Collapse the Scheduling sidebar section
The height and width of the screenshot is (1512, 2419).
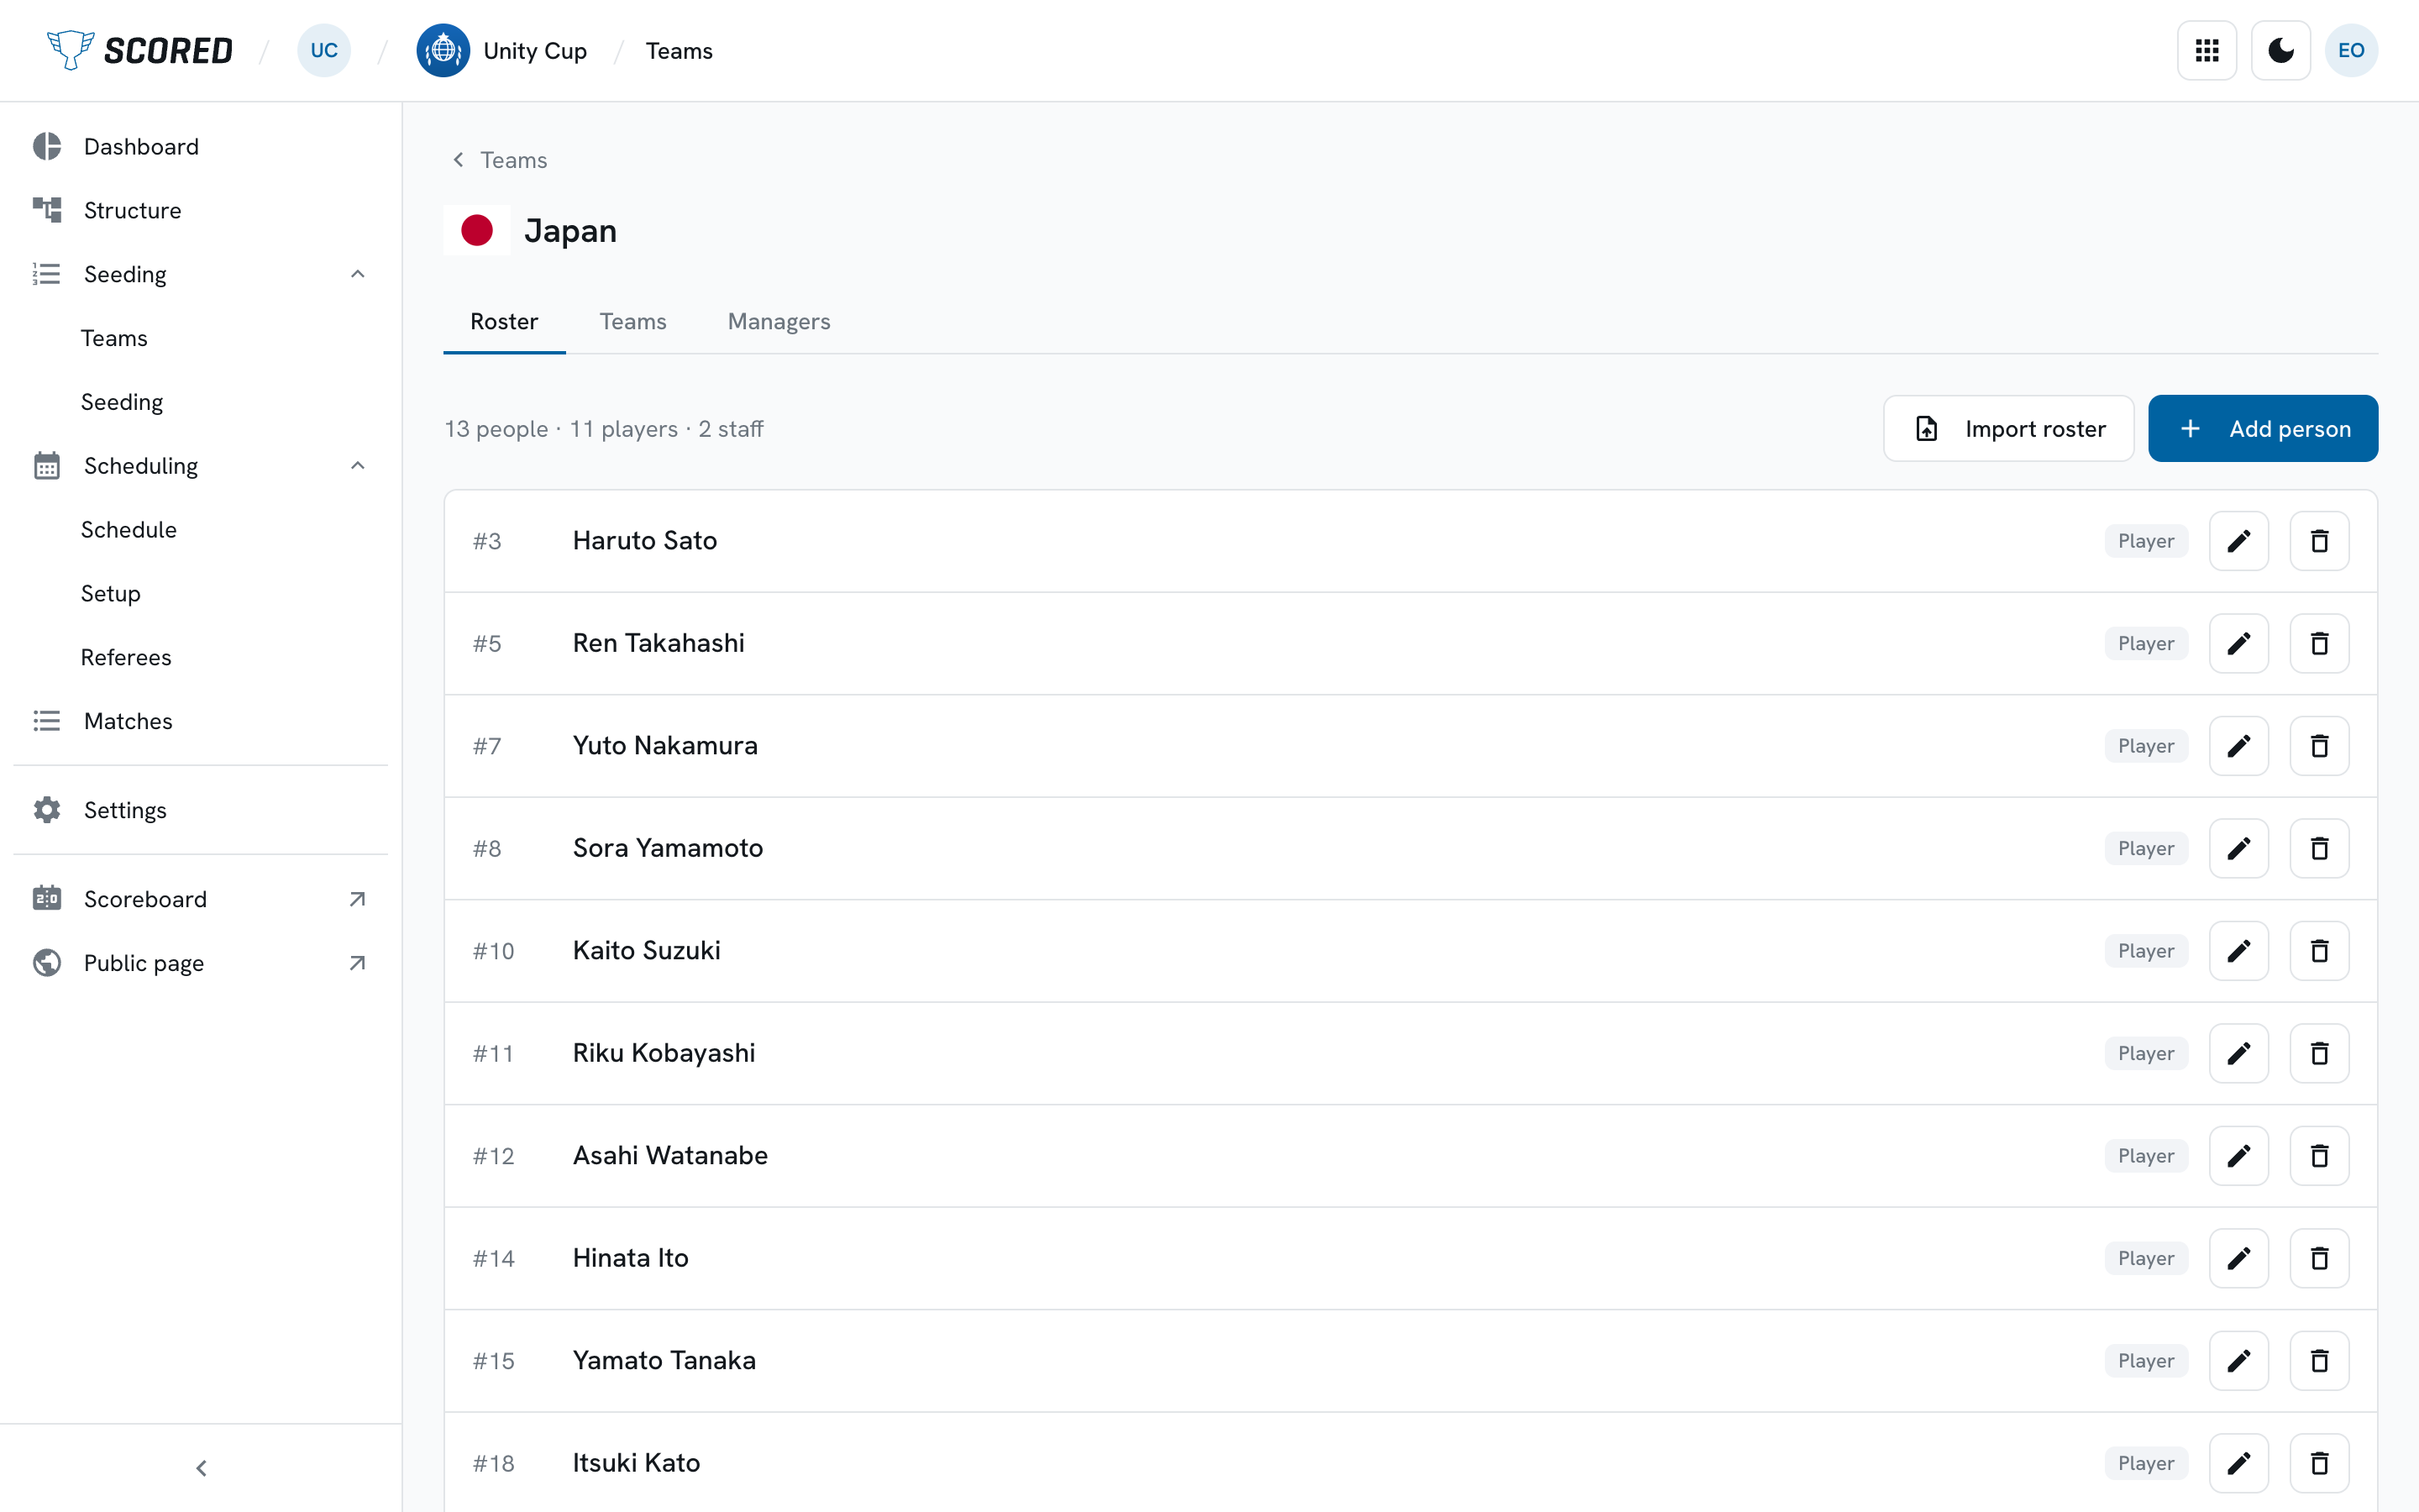point(357,466)
